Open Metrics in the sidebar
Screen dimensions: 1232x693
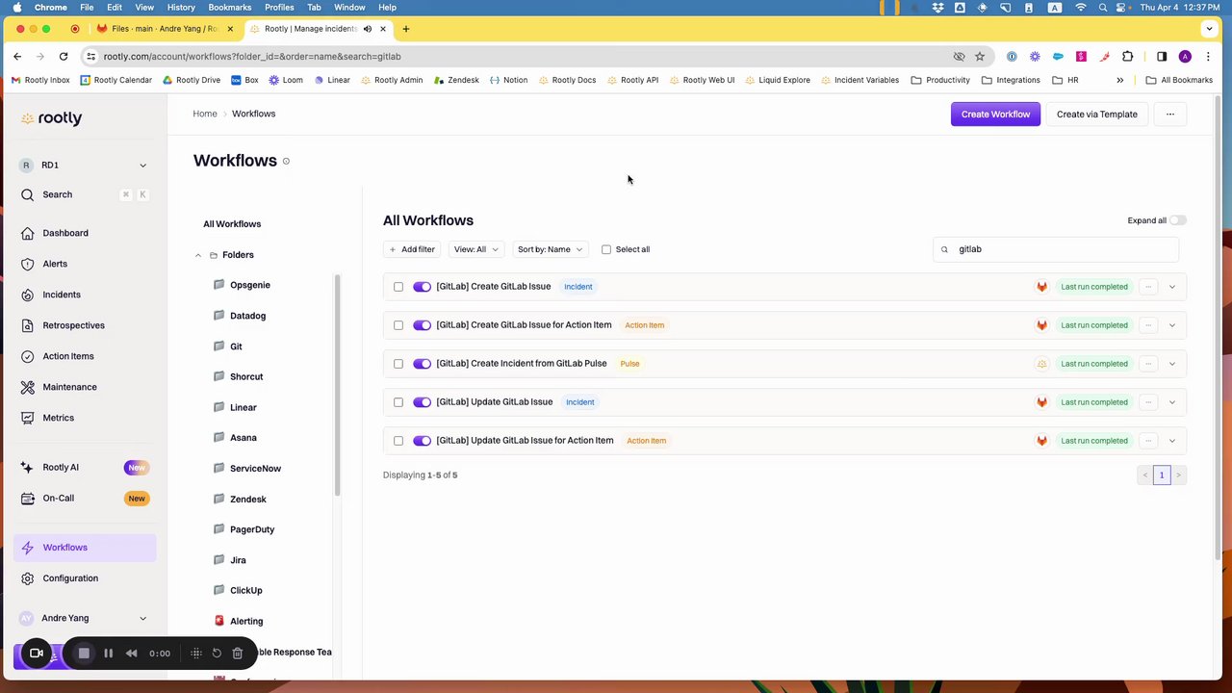[x=58, y=418]
